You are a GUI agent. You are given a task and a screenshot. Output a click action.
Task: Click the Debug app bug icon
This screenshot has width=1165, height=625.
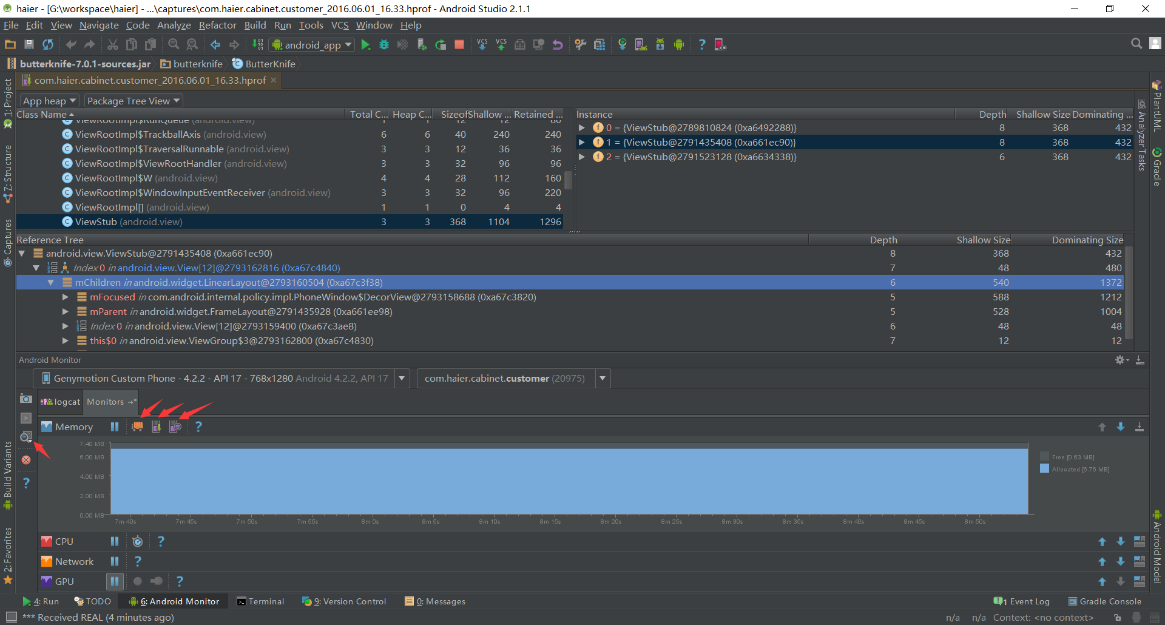pyautogui.click(x=383, y=45)
